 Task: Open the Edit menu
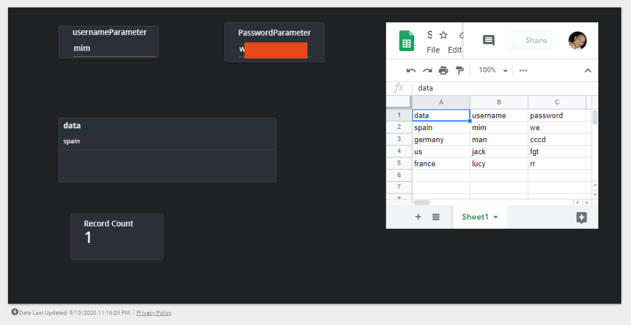coord(454,50)
